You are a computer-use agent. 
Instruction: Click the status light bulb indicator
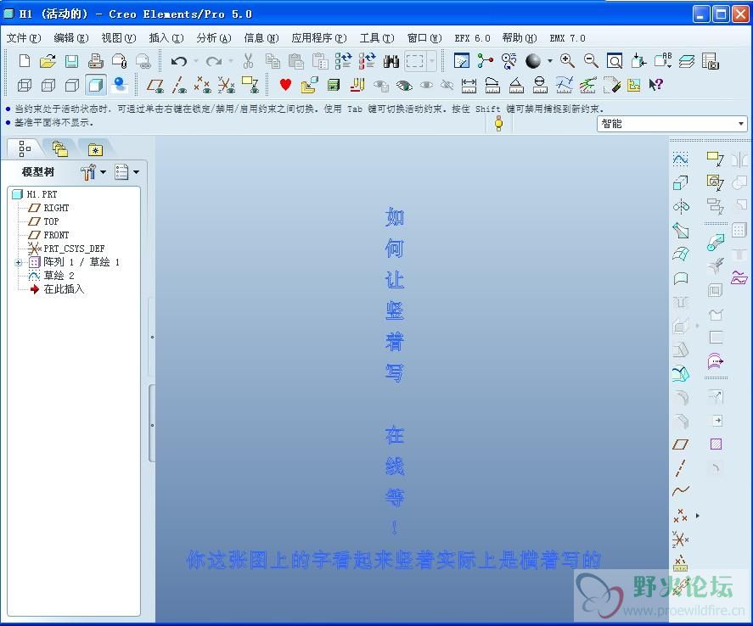(499, 124)
